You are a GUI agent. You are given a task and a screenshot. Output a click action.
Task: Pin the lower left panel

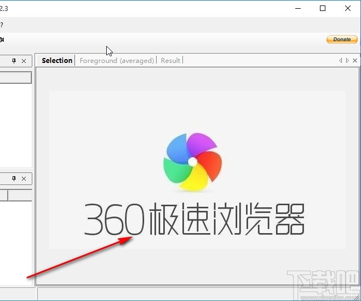pos(14,178)
